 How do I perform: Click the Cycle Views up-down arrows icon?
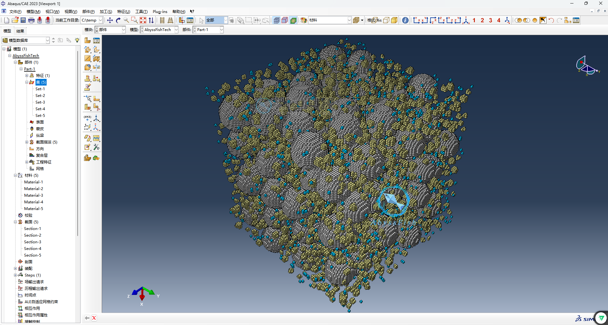pyautogui.click(x=151, y=20)
